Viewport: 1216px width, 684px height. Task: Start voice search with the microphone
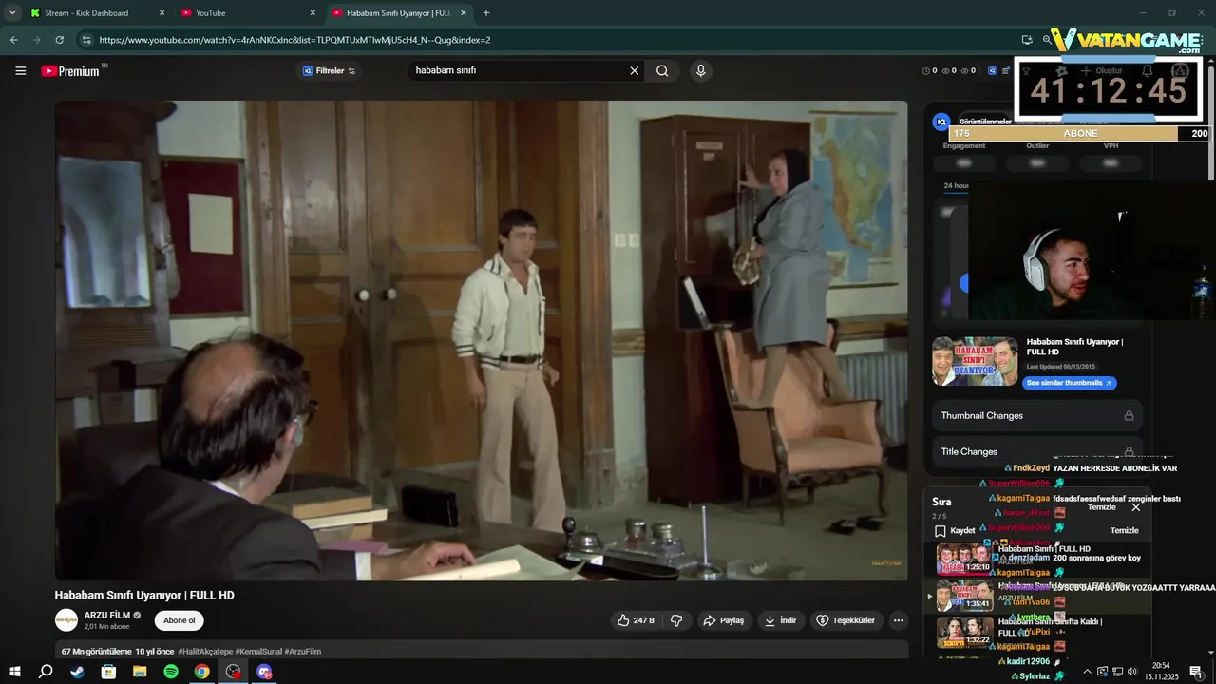click(x=701, y=71)
